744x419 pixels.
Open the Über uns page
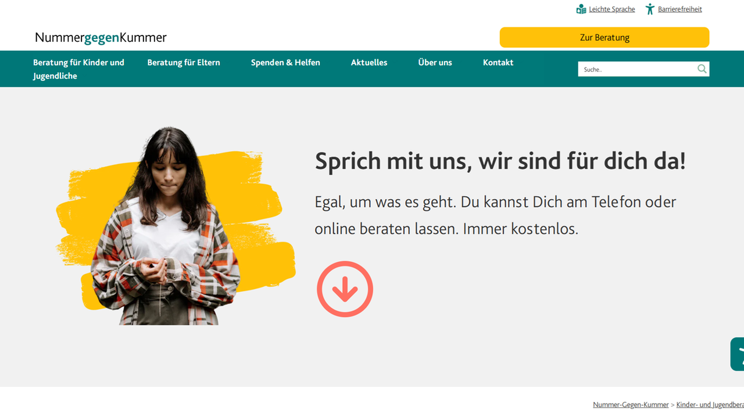coord(435,62)
